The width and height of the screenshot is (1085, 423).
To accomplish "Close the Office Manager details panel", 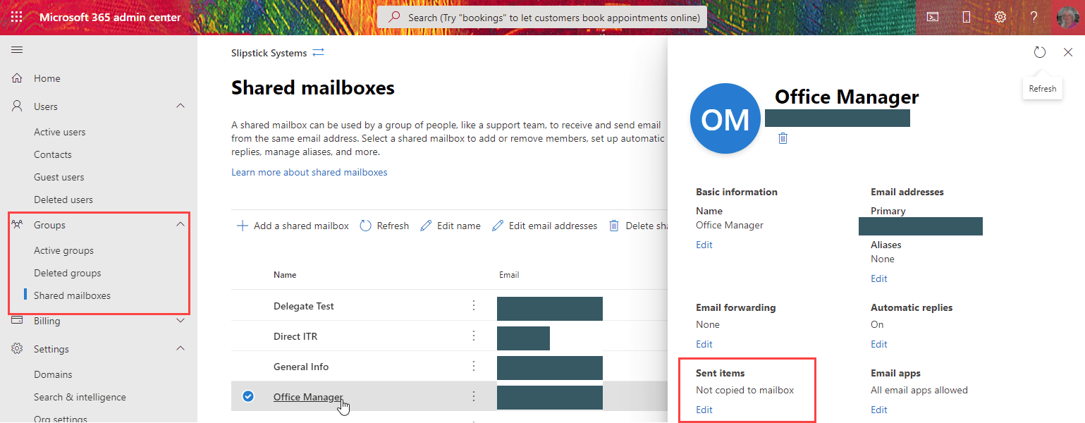I will tap(1068, 52).
